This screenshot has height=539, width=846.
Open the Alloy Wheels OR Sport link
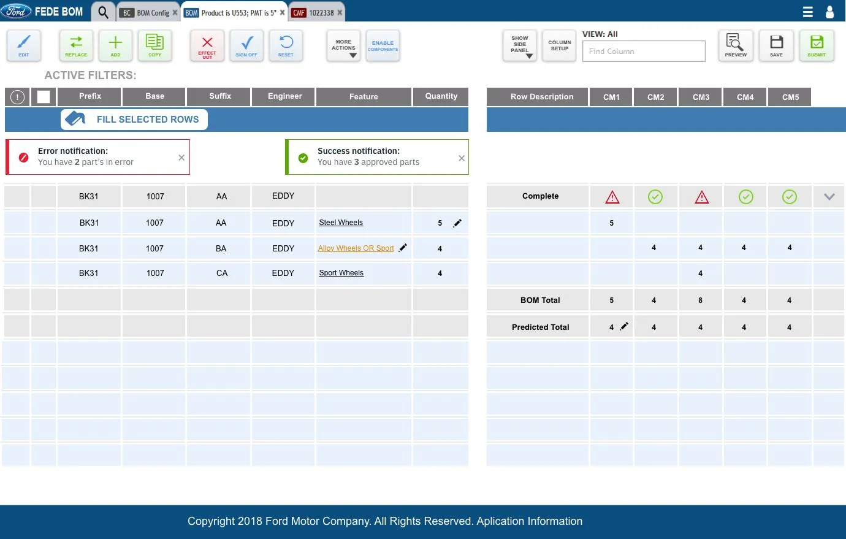click(x=356, y=248)
